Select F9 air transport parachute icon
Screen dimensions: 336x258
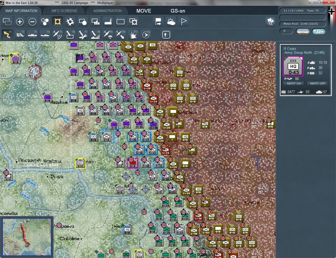point(108,34)
